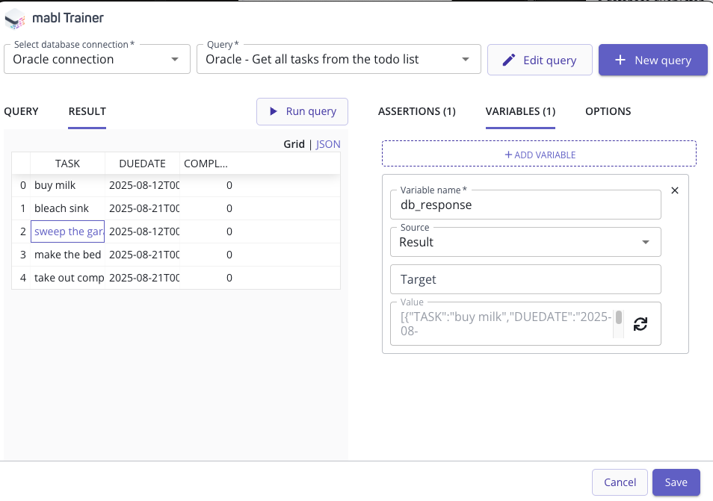Switch result view to JSON
Viewport: 713px width, 501px height.
(328, 144)
